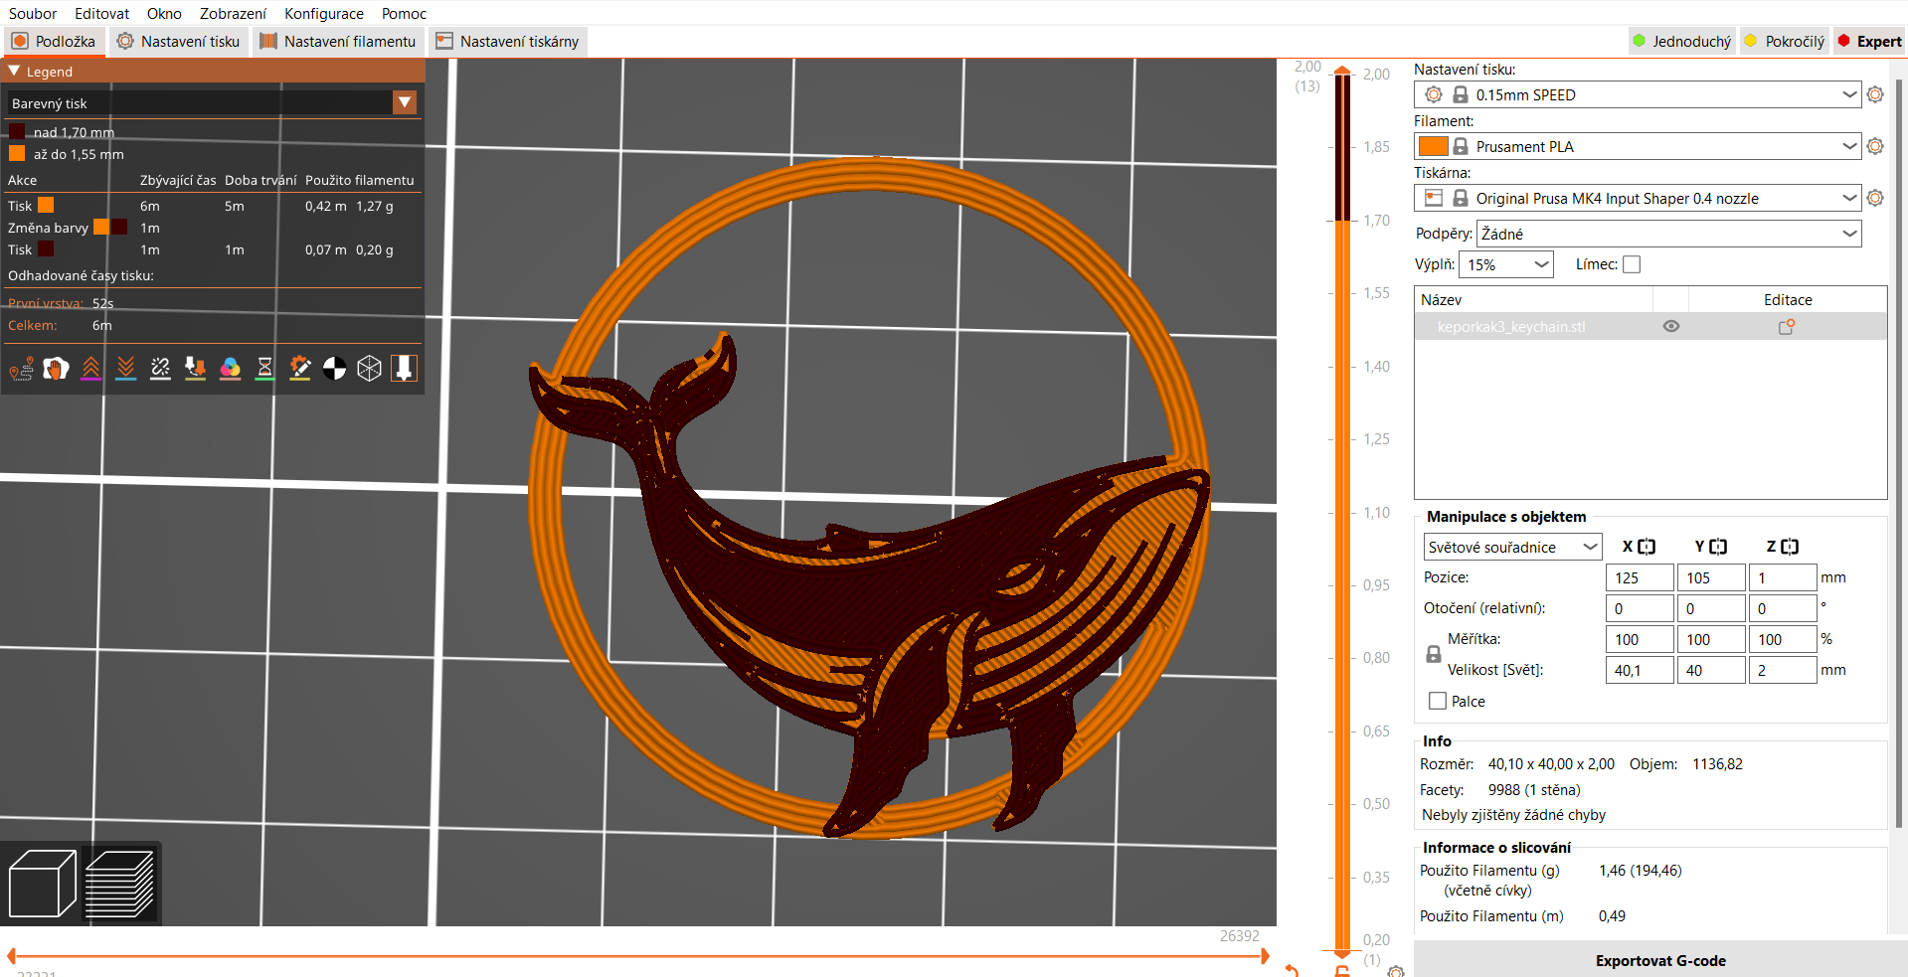
Task: Switch to the Nastavení tisku tab
Action: (179, 41)
